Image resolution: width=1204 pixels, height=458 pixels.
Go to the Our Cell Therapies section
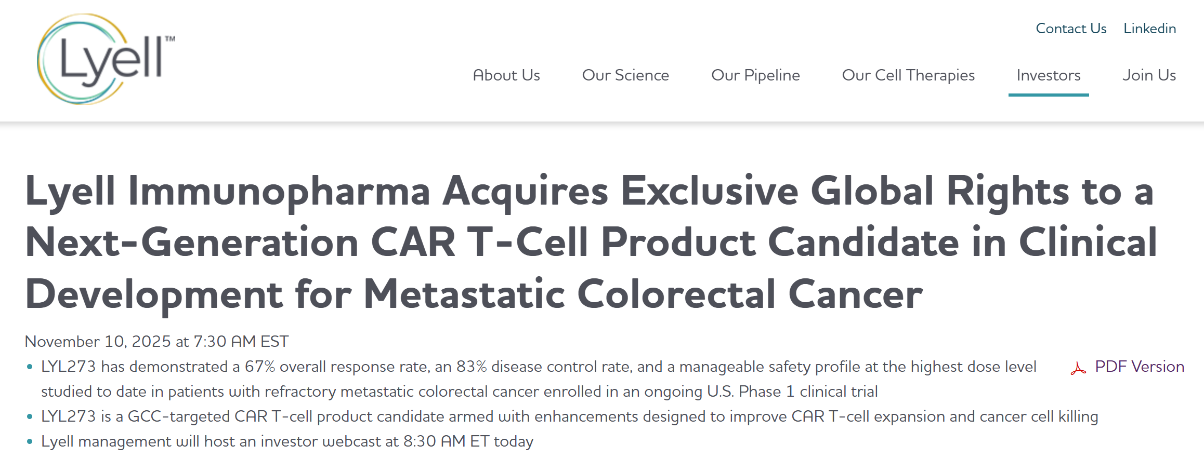(x=908, y=75)
